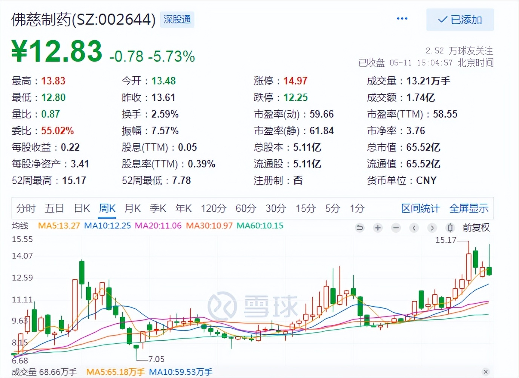This screenshot has height=378, width=519.
Task: Select the candlestick style icon
Action: point(450,228)
